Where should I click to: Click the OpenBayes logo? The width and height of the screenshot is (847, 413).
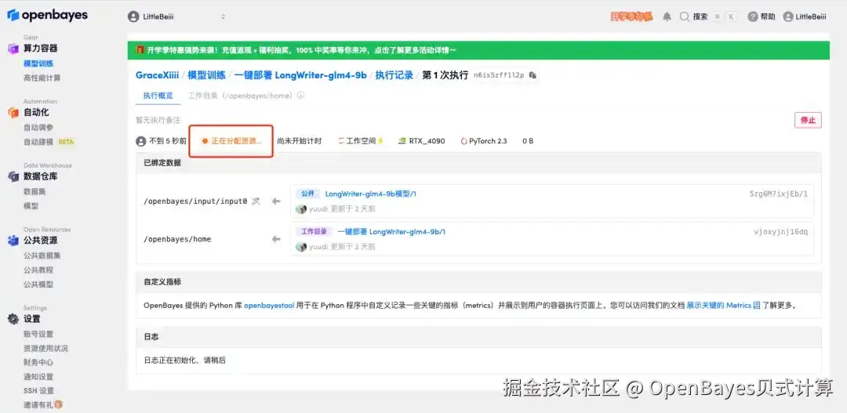click(x=47, y=15)
